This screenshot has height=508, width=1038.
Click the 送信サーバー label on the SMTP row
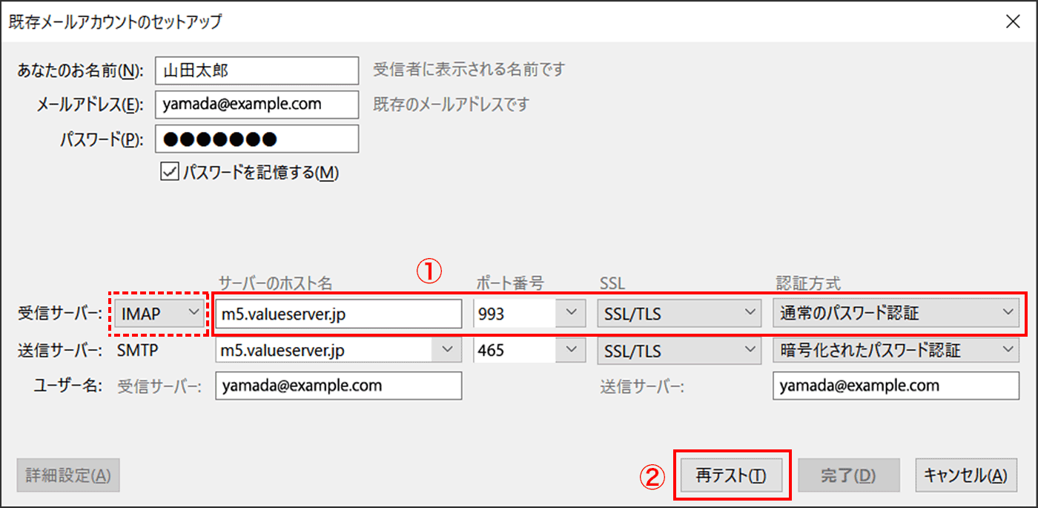click(59, 350)
